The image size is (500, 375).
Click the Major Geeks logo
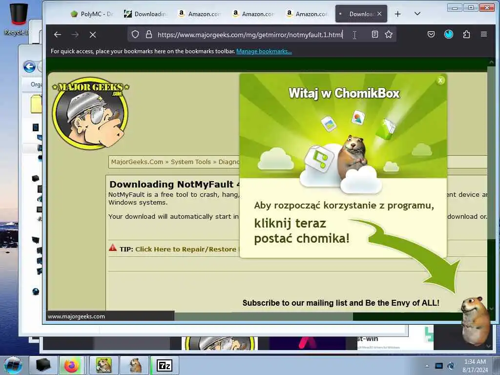[x=90, y=113]
